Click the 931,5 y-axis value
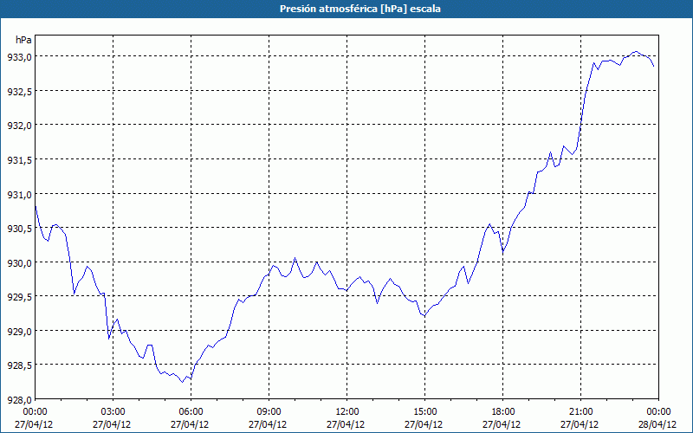This screenshot has height=433, width=693. tap(19, 159)
